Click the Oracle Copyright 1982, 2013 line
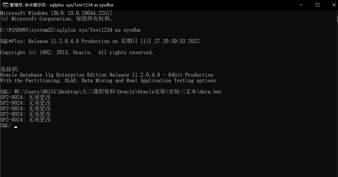This screenshot has height=177, width=338. 77,52
